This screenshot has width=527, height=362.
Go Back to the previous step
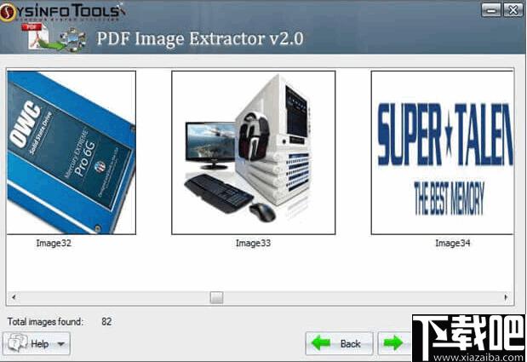(x=339, y=343)
